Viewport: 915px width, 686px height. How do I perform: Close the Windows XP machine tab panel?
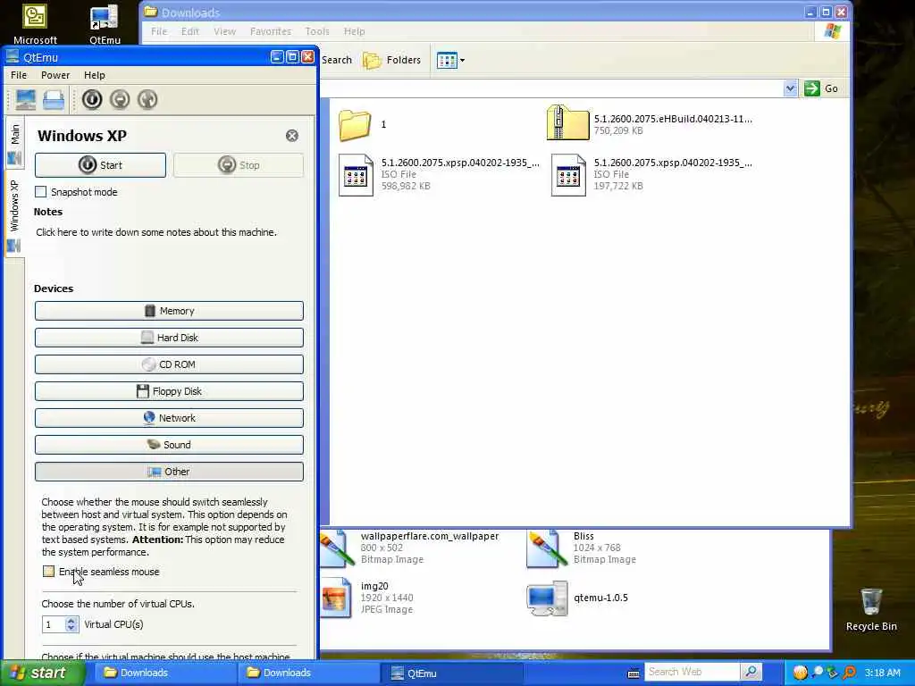point(292,136)
